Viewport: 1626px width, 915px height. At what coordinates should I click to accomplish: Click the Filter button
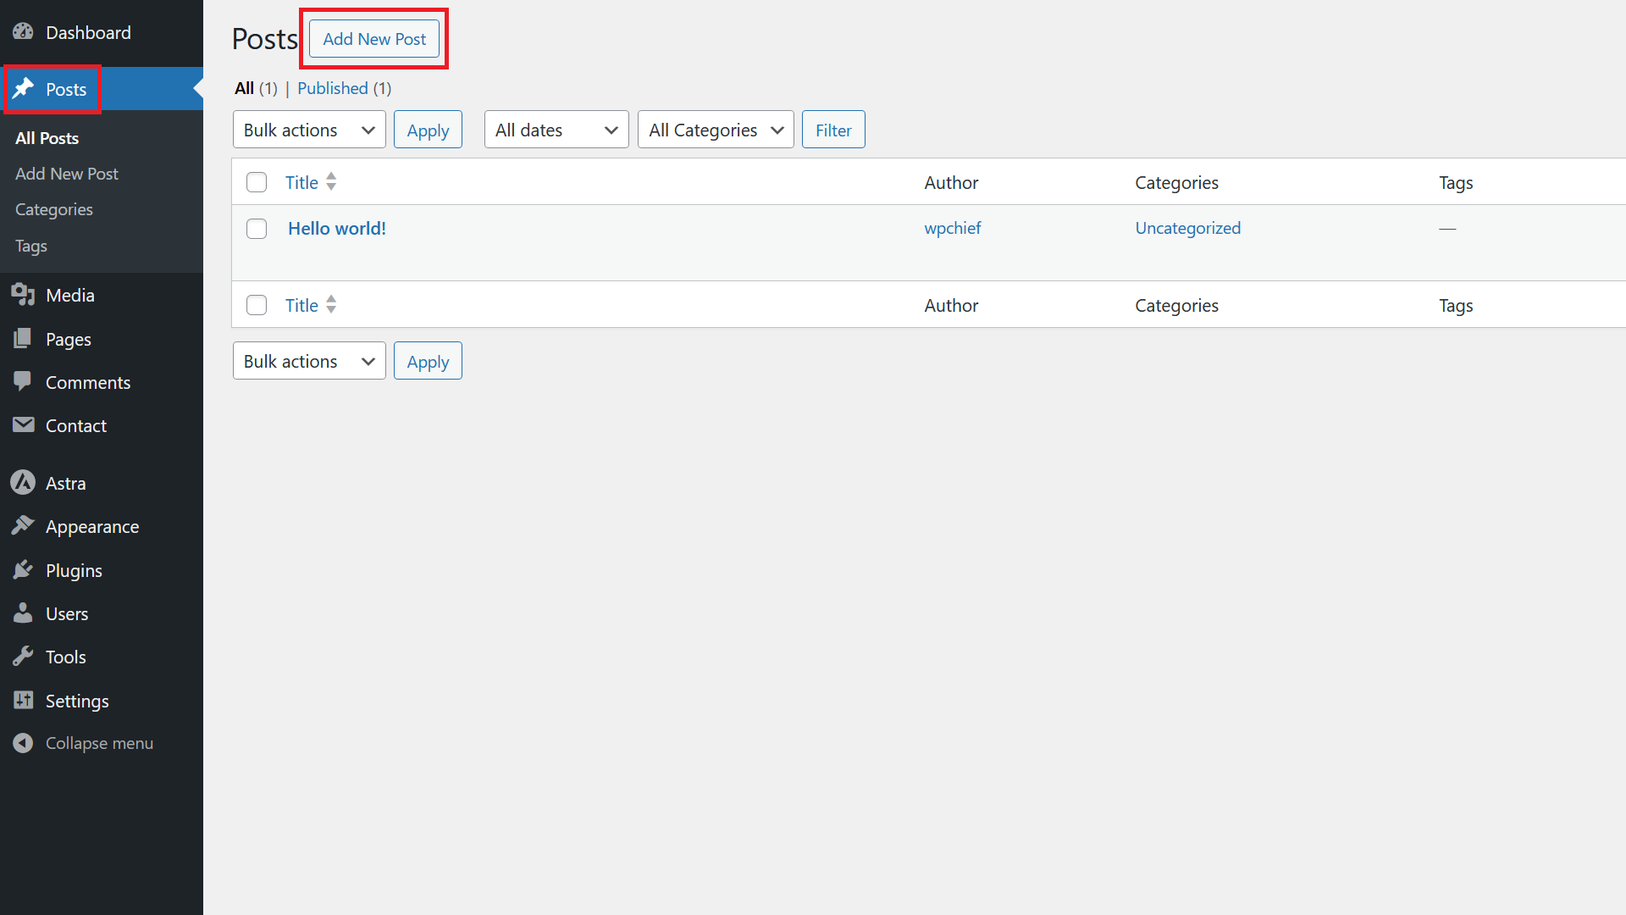pyautogui.click(x=833, y=130)
